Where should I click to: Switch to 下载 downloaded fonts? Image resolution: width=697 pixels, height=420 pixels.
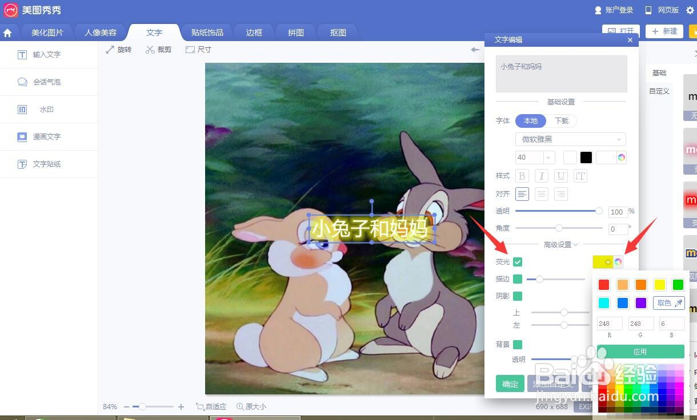562,121
